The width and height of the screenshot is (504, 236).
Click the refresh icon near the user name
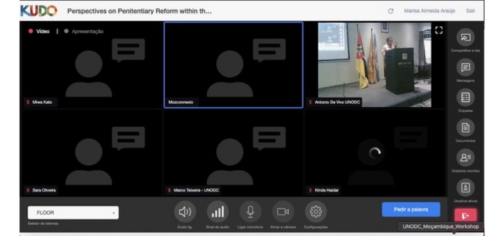(x=391, y=11)
